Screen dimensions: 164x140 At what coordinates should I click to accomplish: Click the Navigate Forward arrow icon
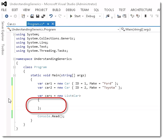click(x=15, y=16)
